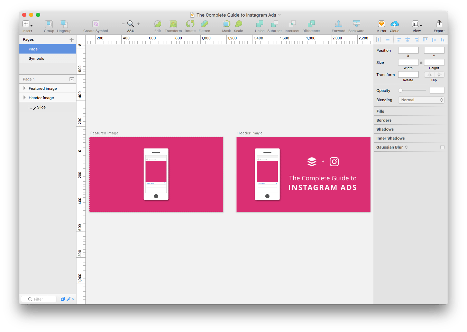
Task: Open the Insert tool menu
Action: pyautogui.click(x=27, y=24)
